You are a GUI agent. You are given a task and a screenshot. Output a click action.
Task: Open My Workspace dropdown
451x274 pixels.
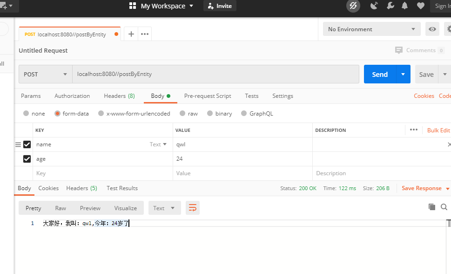pos(167,6)
